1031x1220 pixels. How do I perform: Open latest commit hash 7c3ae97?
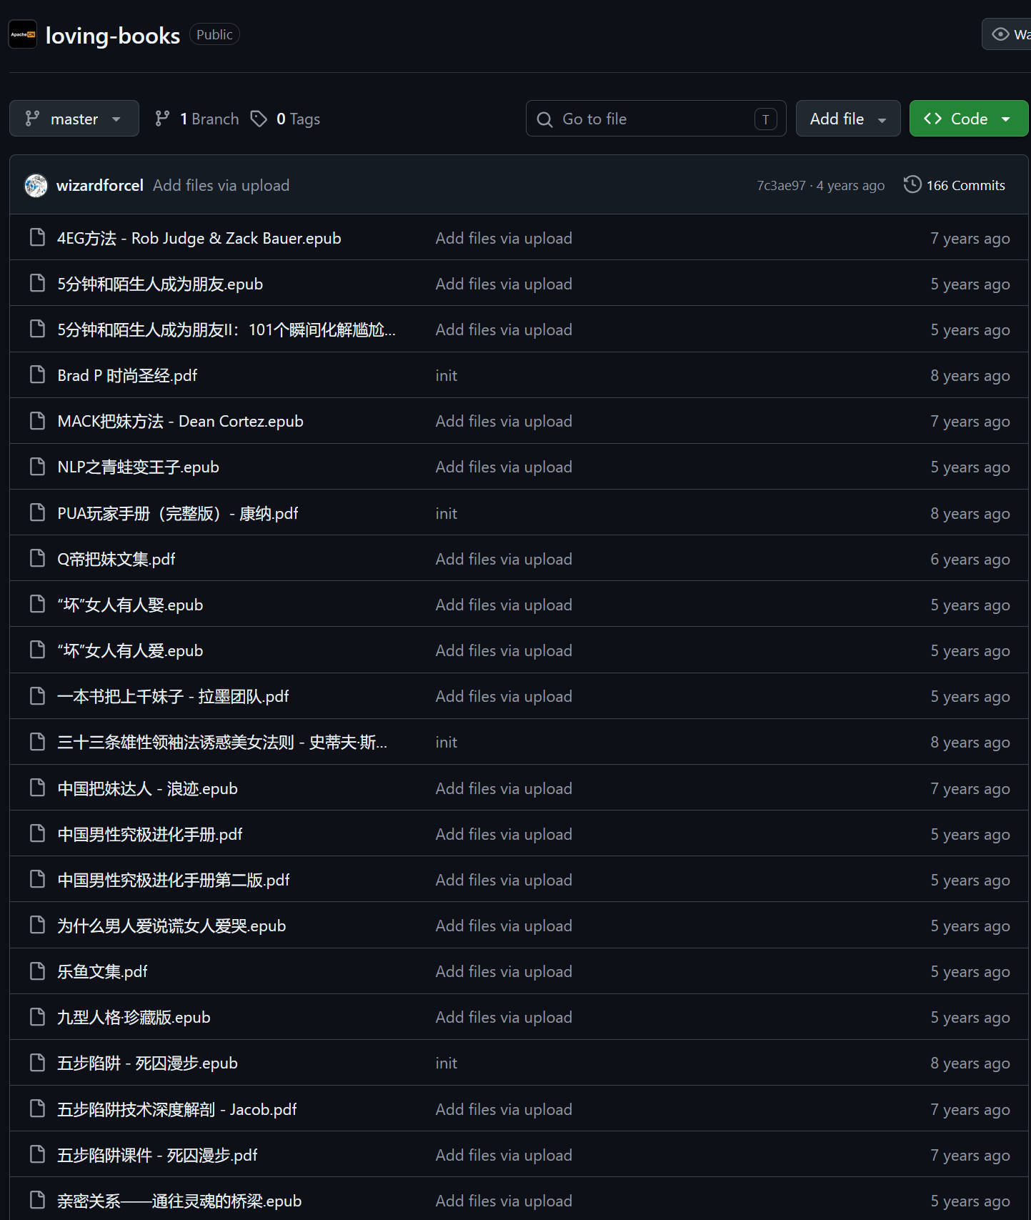click(781, 186)
